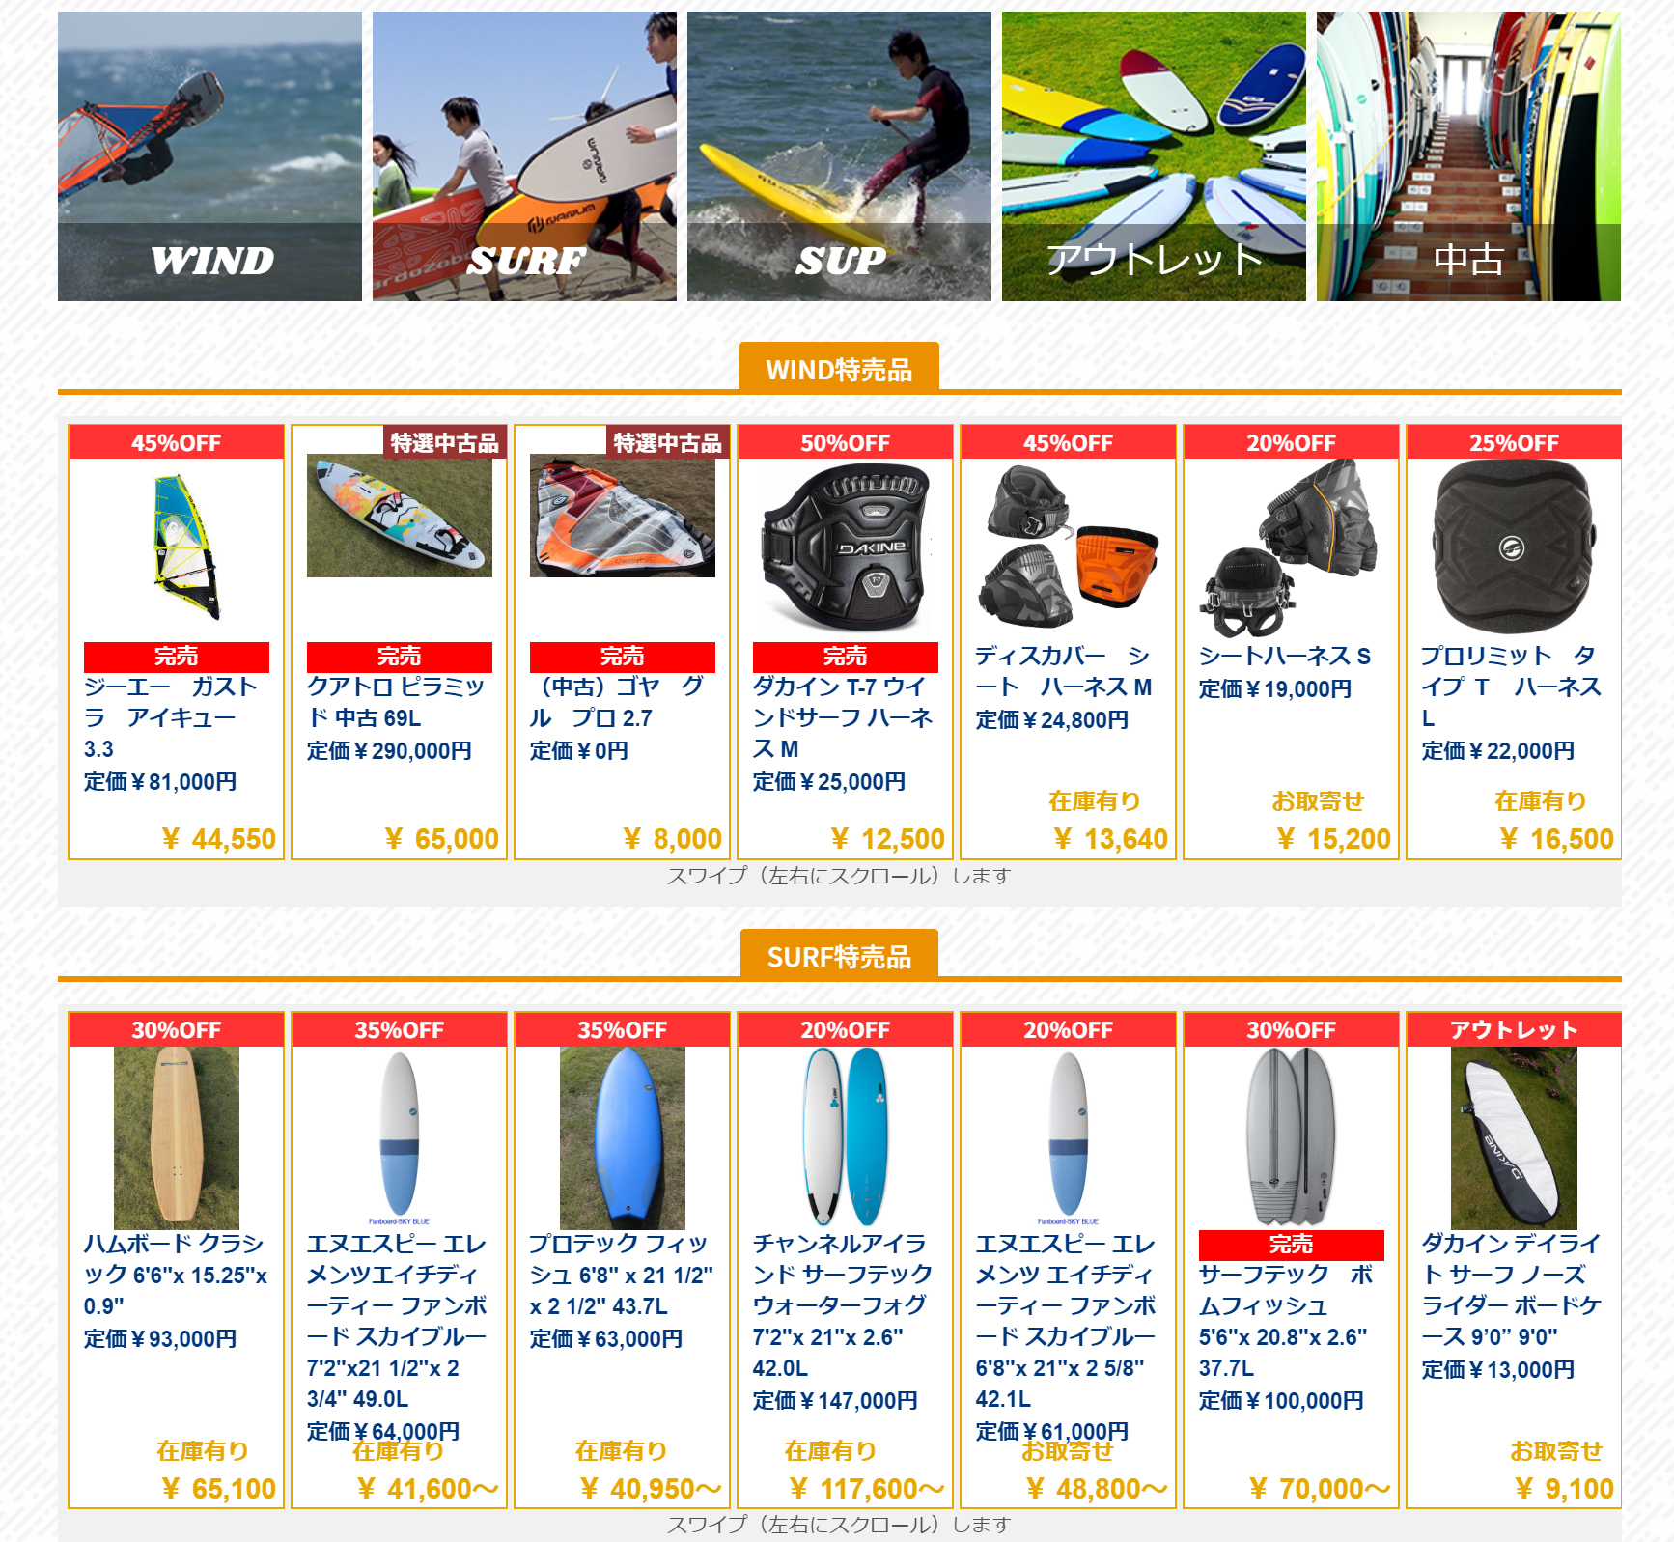The width and height of the screenshot is (1674, 1542).
Task: Click the シートハーネス S product image
Action: pyautogui.click(x=1292, y=548)
